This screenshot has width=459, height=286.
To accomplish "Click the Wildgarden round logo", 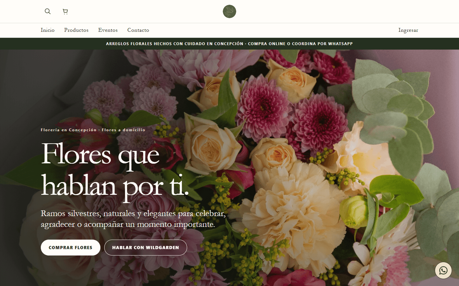I will [x=229, y=11].
